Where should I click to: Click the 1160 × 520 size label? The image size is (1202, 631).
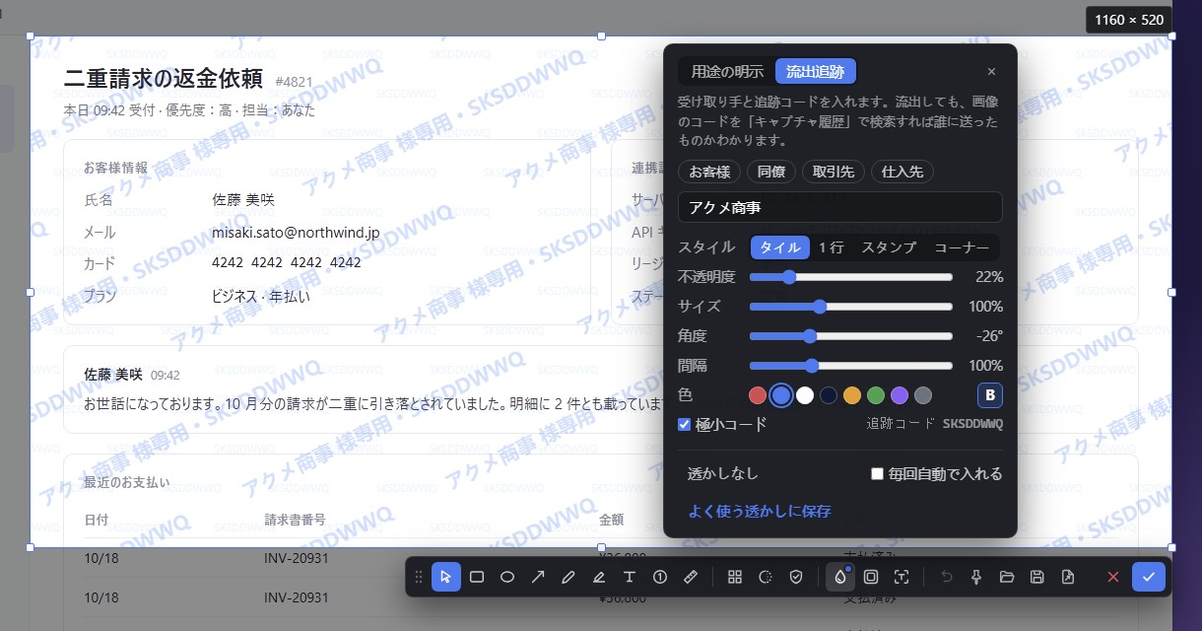[x=1129, y=20]
